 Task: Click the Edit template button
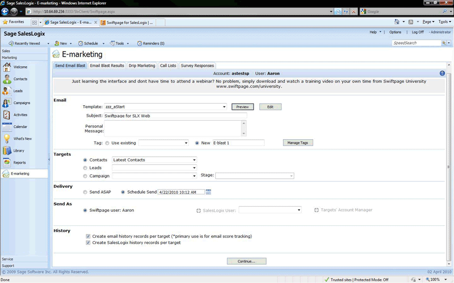(270, 107)
